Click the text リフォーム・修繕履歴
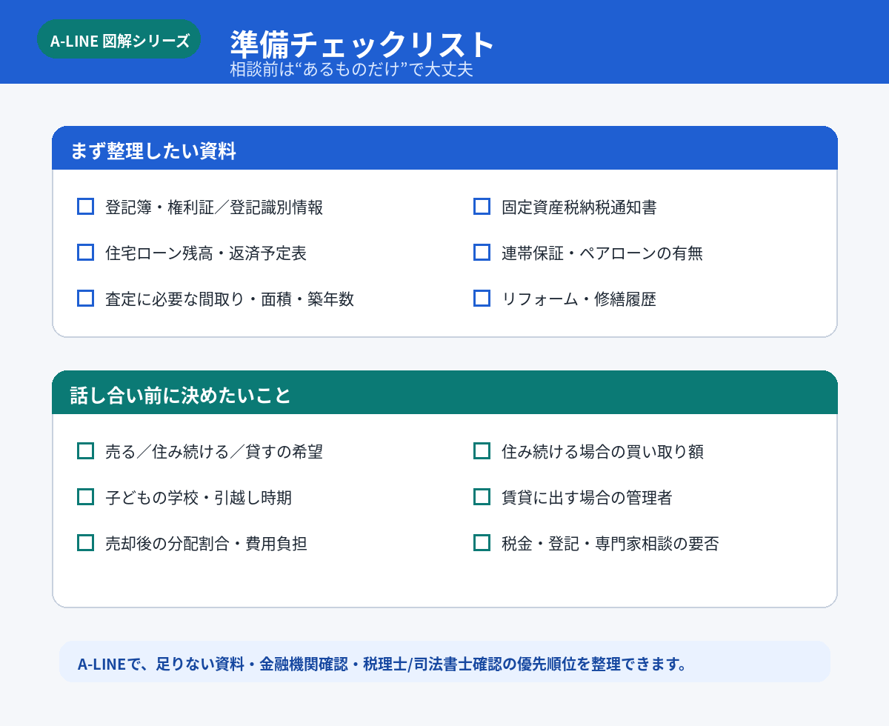Viewport: 889px width, 726px height. tap(579, 299)
